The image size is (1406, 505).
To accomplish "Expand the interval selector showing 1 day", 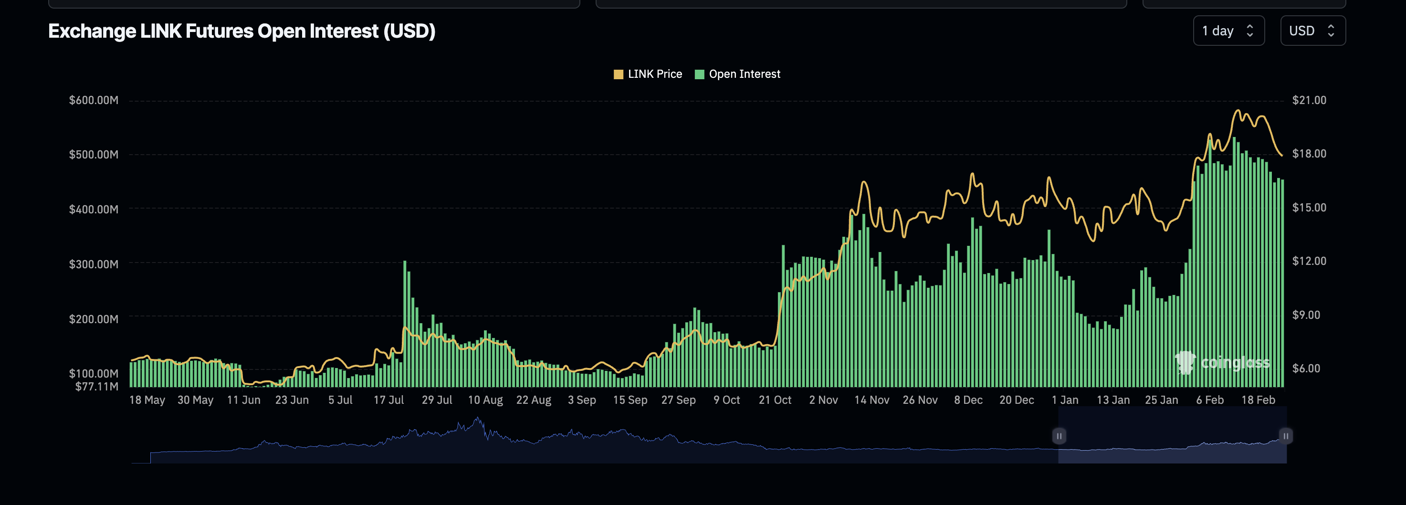I will tap(1228, 31).
